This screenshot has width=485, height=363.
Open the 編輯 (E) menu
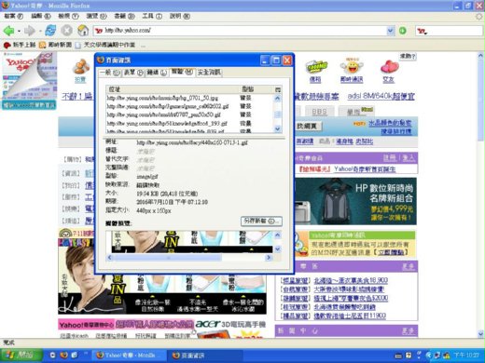pos(41,16)
